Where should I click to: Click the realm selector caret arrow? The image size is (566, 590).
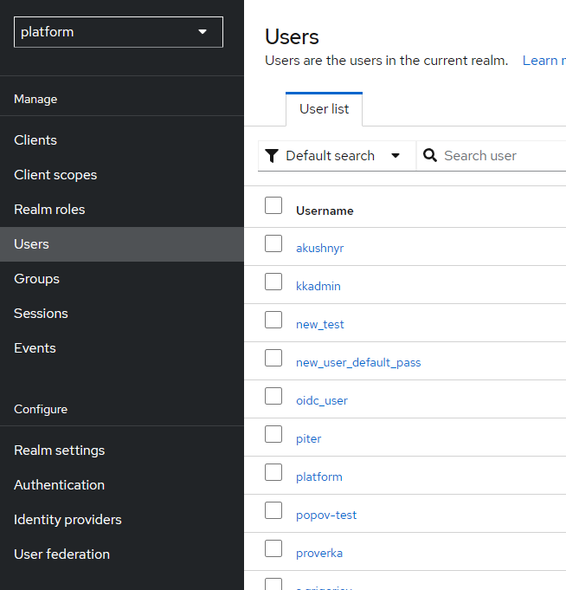coord(203,32)
